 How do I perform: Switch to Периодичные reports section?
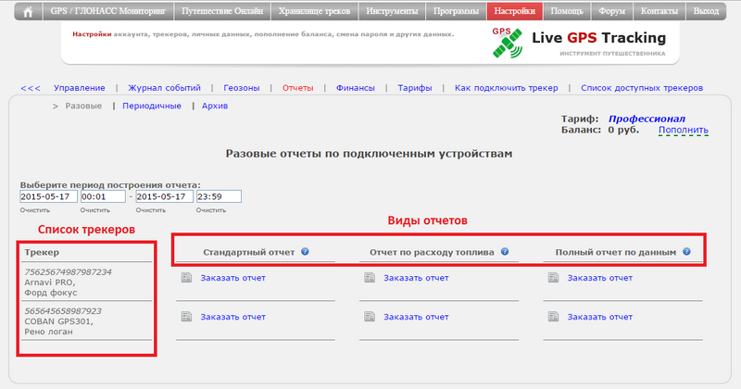(152, 106)
